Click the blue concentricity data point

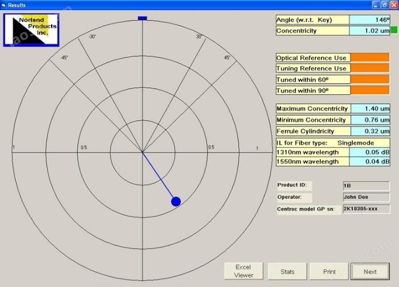[176, 201]
